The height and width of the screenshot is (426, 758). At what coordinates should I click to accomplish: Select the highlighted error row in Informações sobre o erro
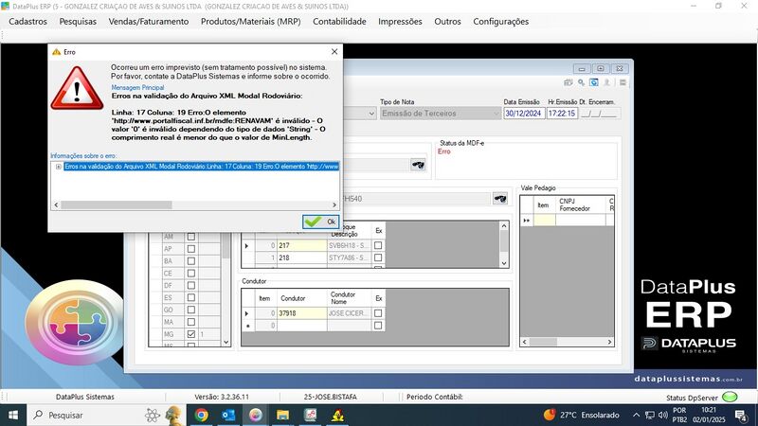point(201,167)
